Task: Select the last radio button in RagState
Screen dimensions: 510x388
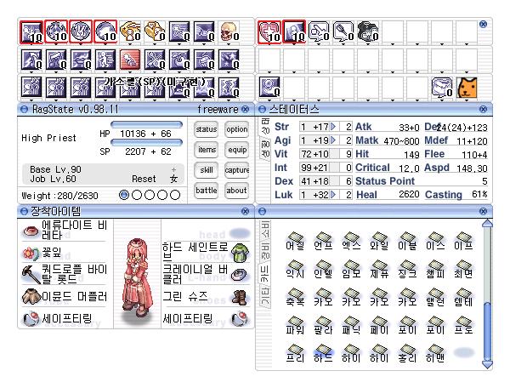Action: 175,194
